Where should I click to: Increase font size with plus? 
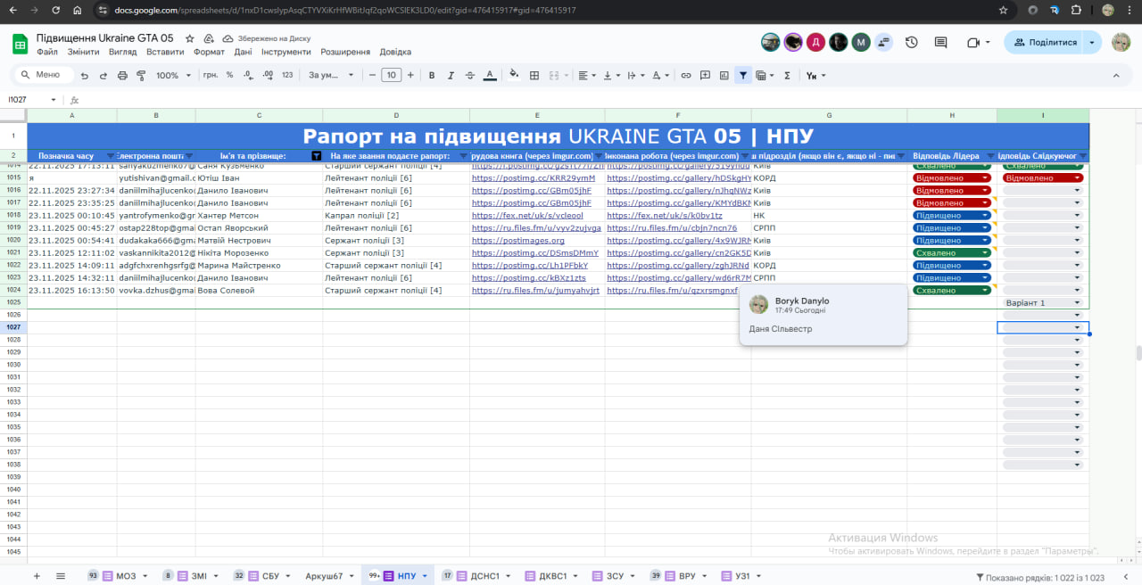(x=411, y=76)
